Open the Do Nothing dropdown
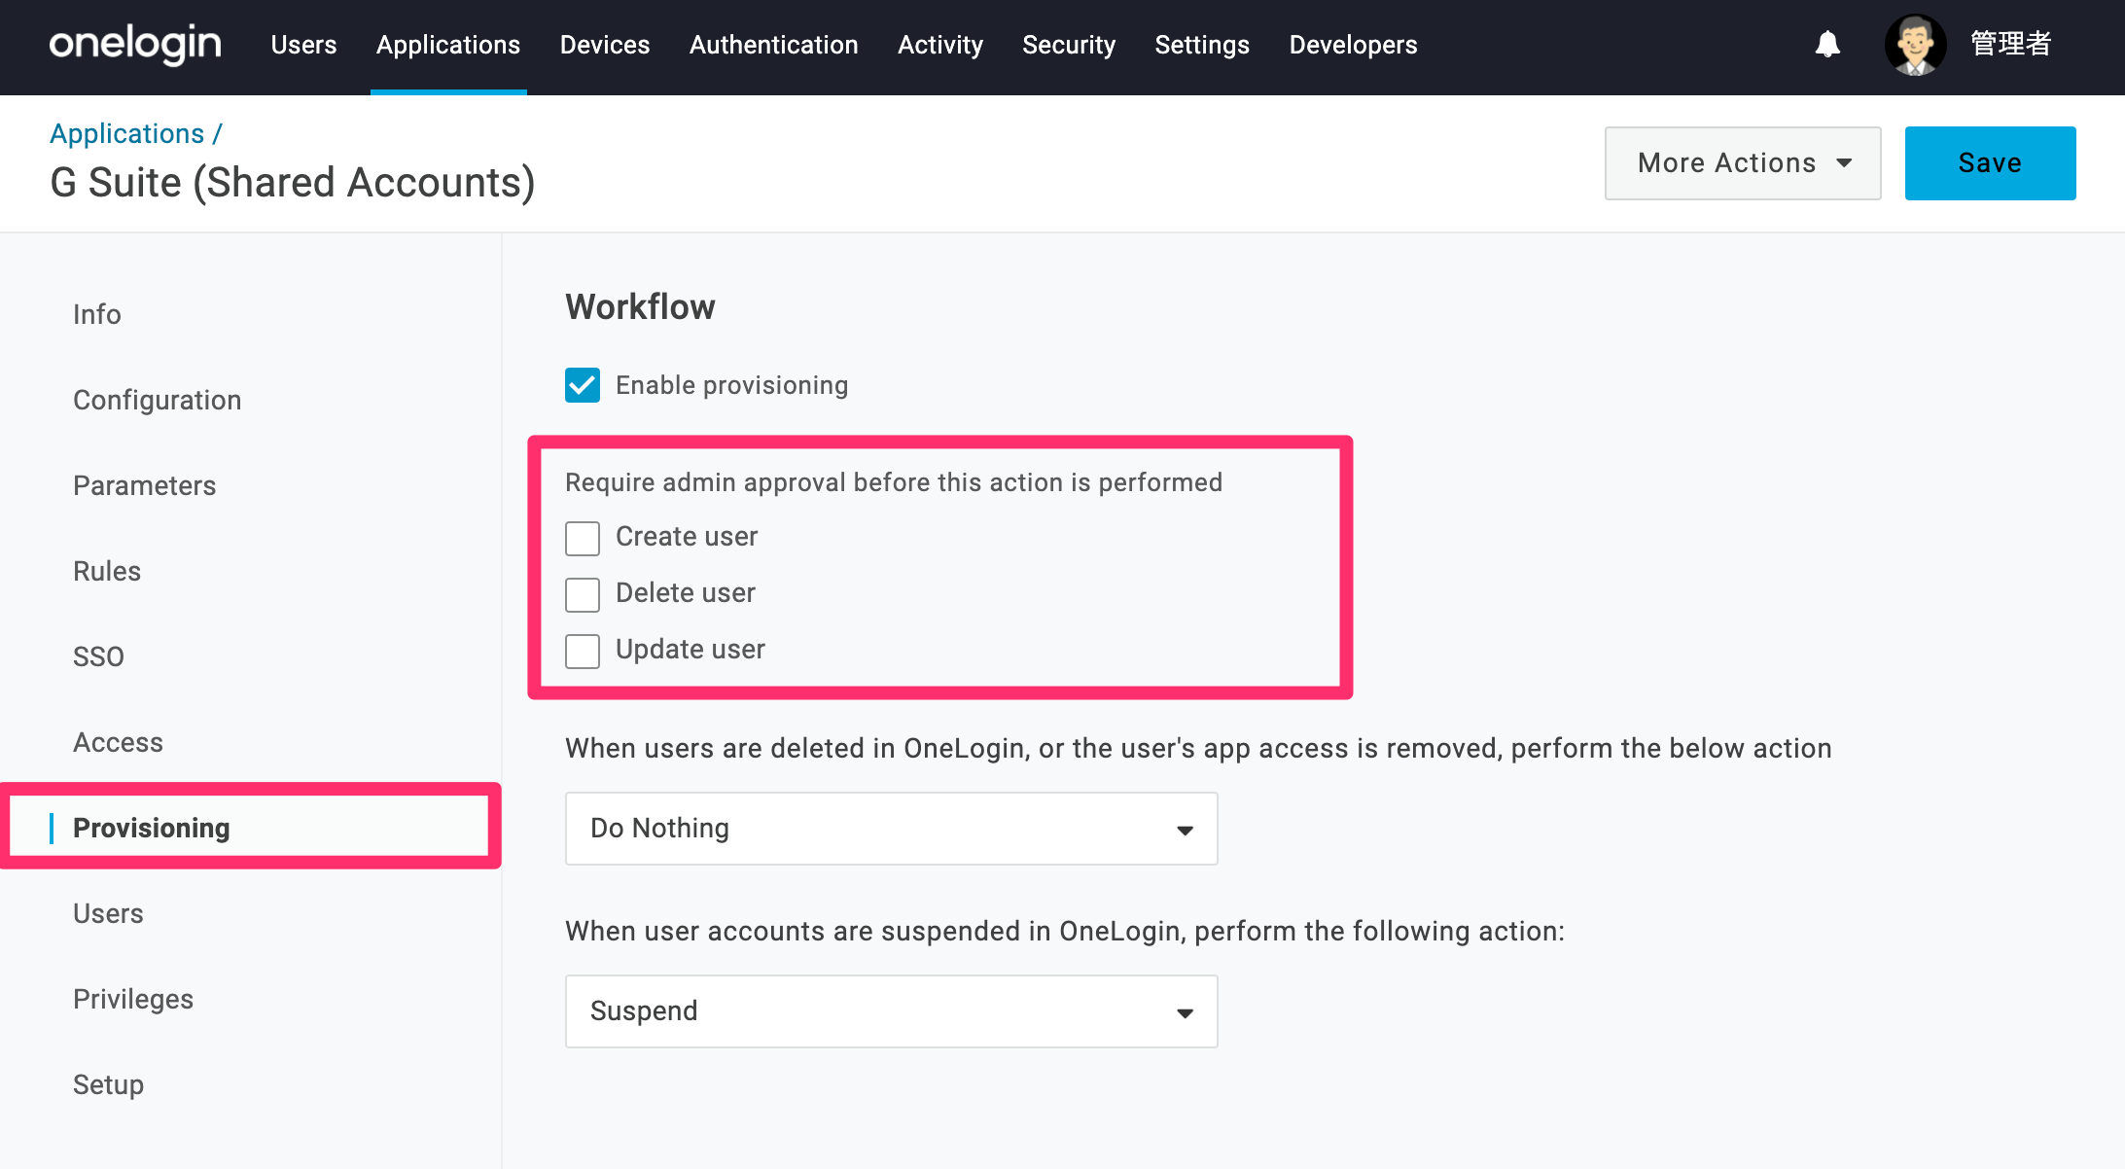Screen dimensions: 2125x1169 coord(891,829)
